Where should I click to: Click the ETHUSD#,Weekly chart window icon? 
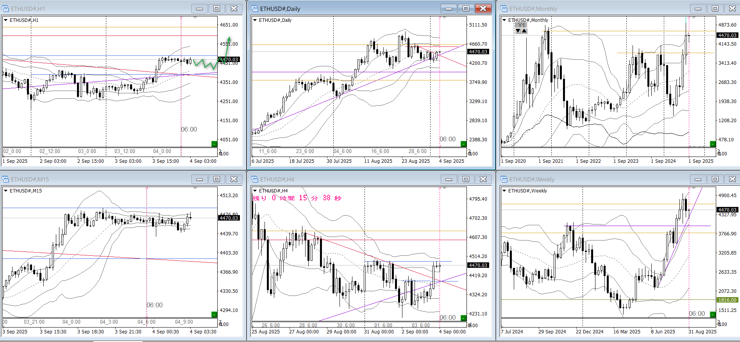(x=504, y=179)
